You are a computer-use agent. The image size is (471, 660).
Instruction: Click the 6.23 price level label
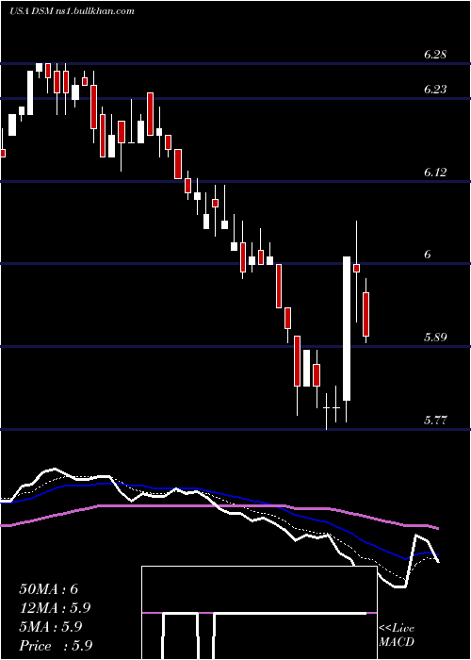[x=435, y=90]
